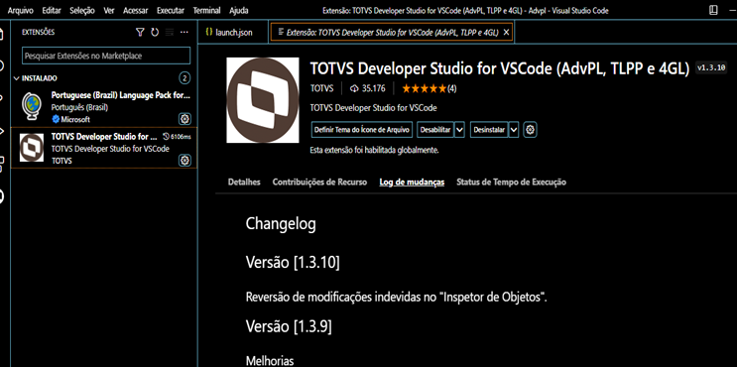Open the Desabilitar dropdown arrow
Viewport: 737px width, 367px height.
pyautogui.click(x=459, y=130)
